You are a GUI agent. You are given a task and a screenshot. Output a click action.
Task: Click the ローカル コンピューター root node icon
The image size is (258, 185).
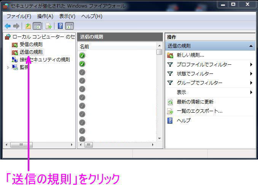(8, 37)
